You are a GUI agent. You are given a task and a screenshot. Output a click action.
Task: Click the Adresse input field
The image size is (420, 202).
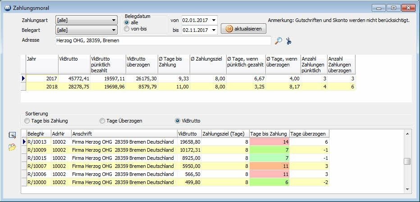click(x=162, y=41)
